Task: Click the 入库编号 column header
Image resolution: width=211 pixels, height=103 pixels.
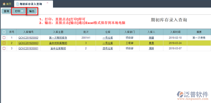Action: point(28,32)
